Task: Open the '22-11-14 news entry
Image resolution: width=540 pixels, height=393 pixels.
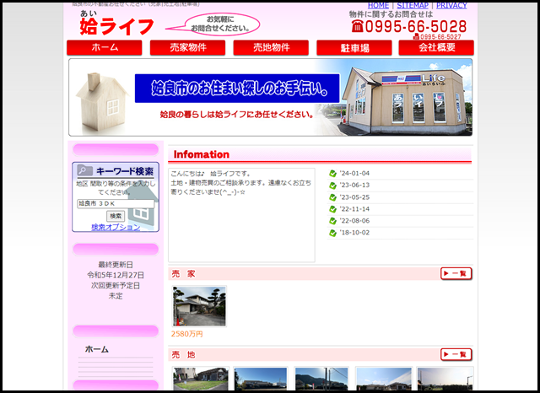Action: pyautogui.click(x=354, y=209)
